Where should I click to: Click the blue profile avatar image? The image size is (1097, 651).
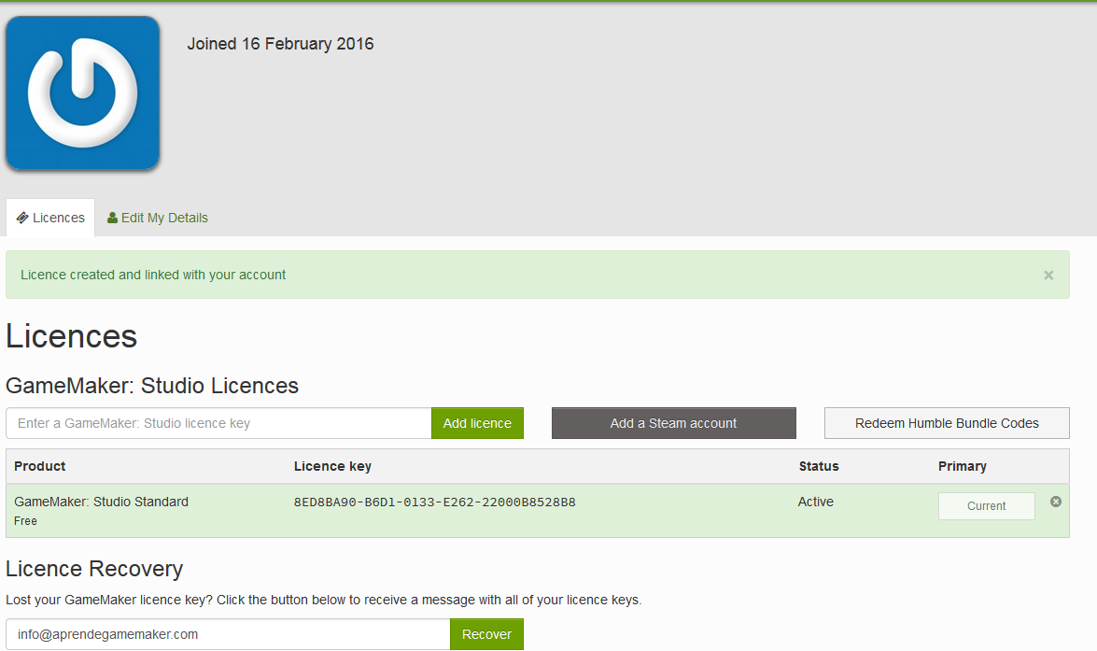point(82,93)
